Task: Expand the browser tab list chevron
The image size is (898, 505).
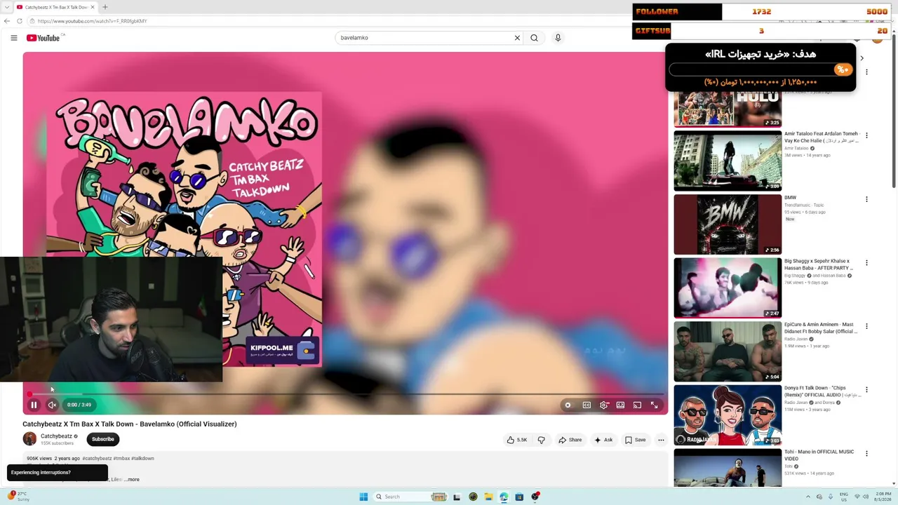Action: tap(6, 7)
